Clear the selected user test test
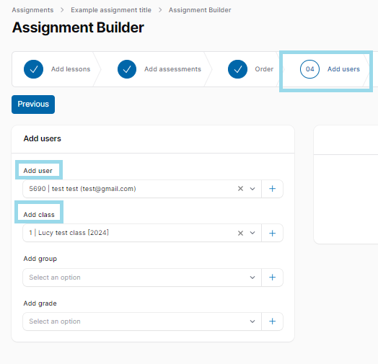Screen dimensions: 378x364 [240, 189]
